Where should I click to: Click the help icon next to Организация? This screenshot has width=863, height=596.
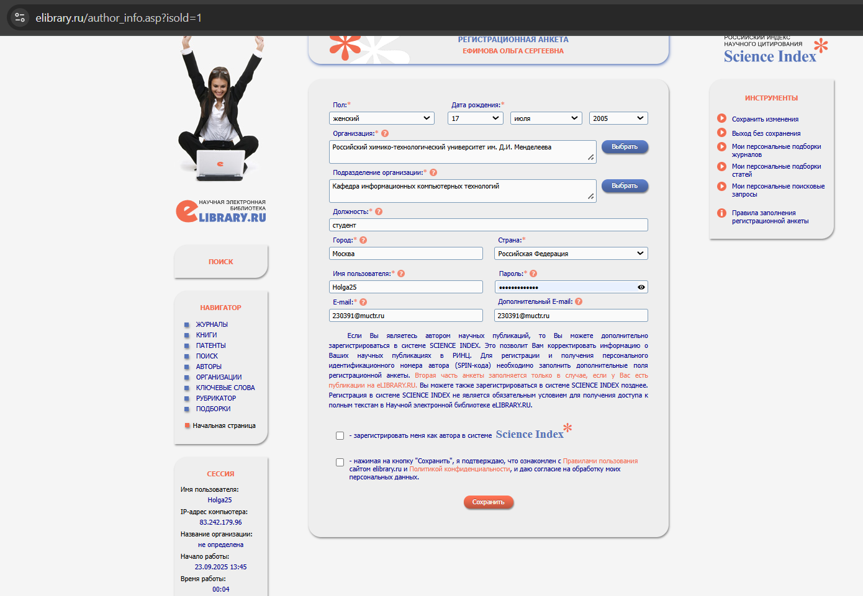click(x=385, y=133)
